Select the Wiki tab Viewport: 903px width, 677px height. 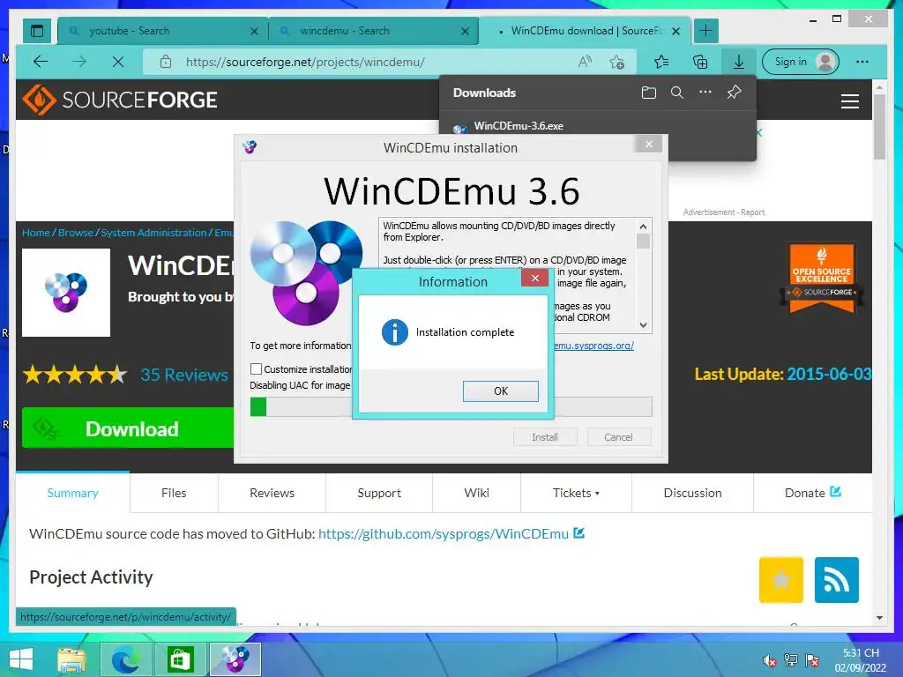pos(477,493)
